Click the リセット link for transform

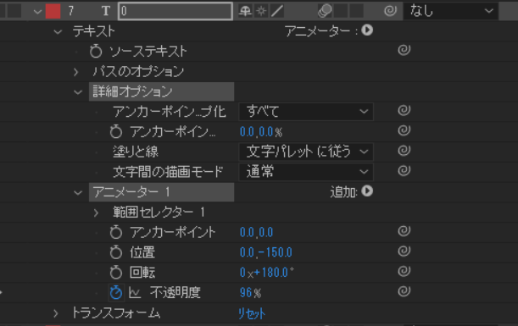[x=252, y=313]
